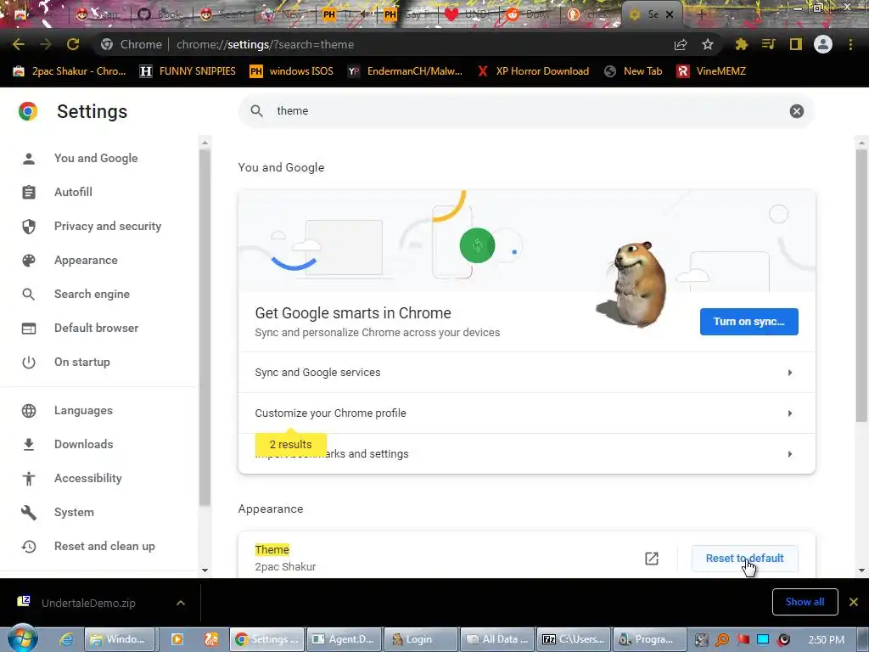The width and height of the screenshot is (869, 652).
Task: Open the FUNNY SNIPPIES bookmark
Action: pos(188,71)
